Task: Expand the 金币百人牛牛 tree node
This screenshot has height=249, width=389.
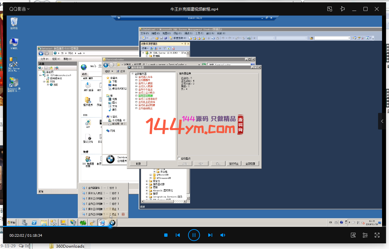Action: [136, 77]
